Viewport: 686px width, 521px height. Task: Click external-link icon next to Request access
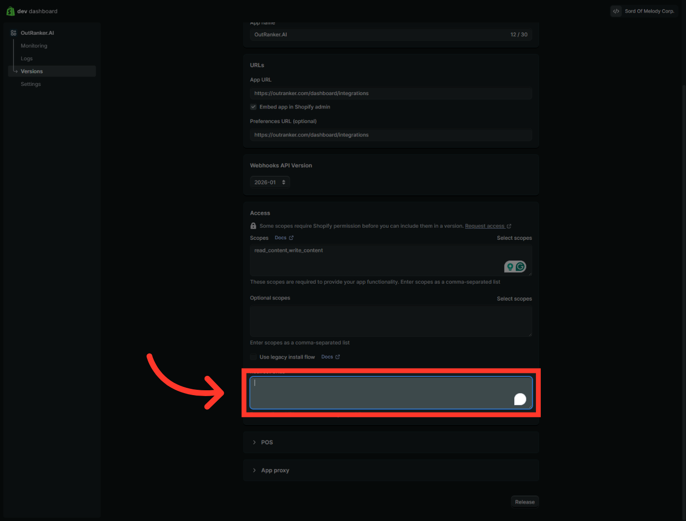tap(509, 226)
